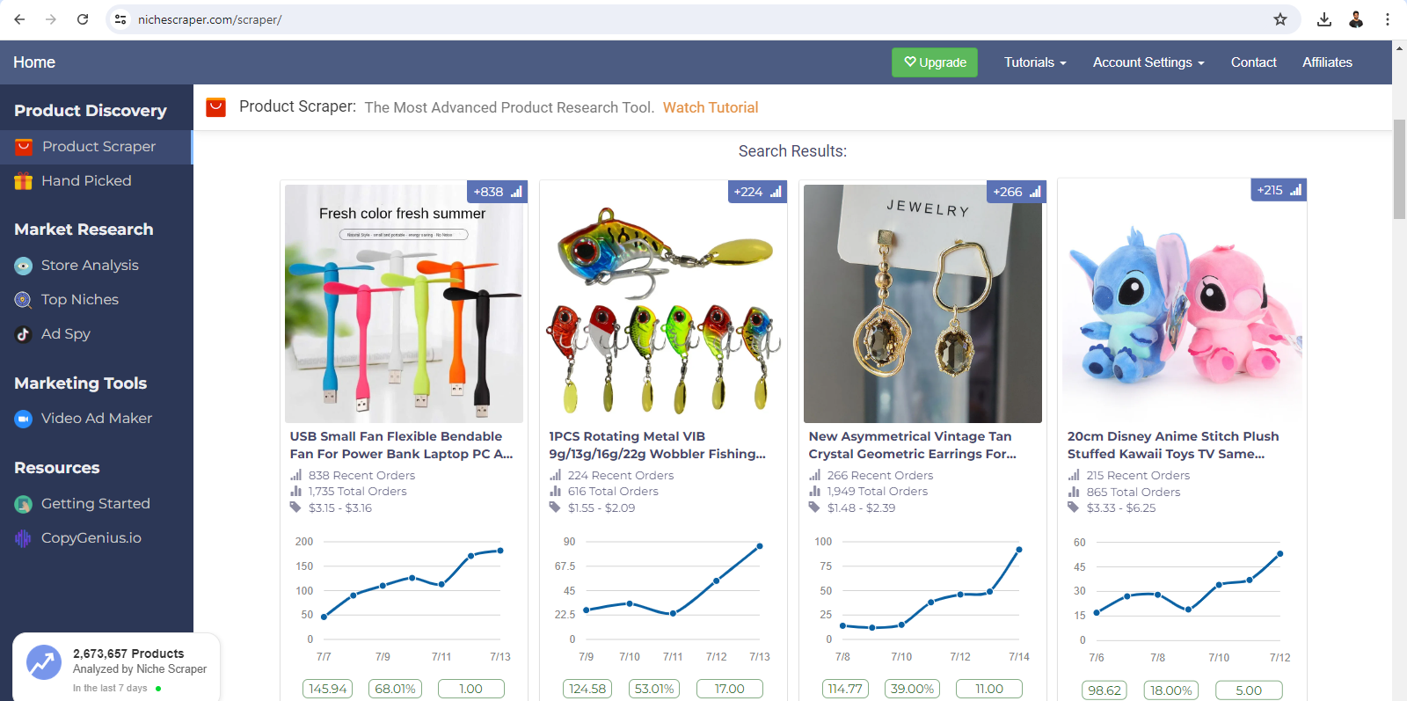
Task: Follow the Watch Tutorial link
Action: point(711,107)
